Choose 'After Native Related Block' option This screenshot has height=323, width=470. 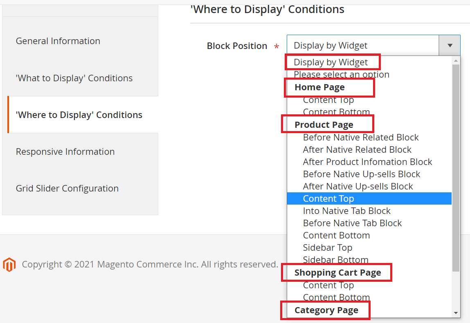coord(357,149)
